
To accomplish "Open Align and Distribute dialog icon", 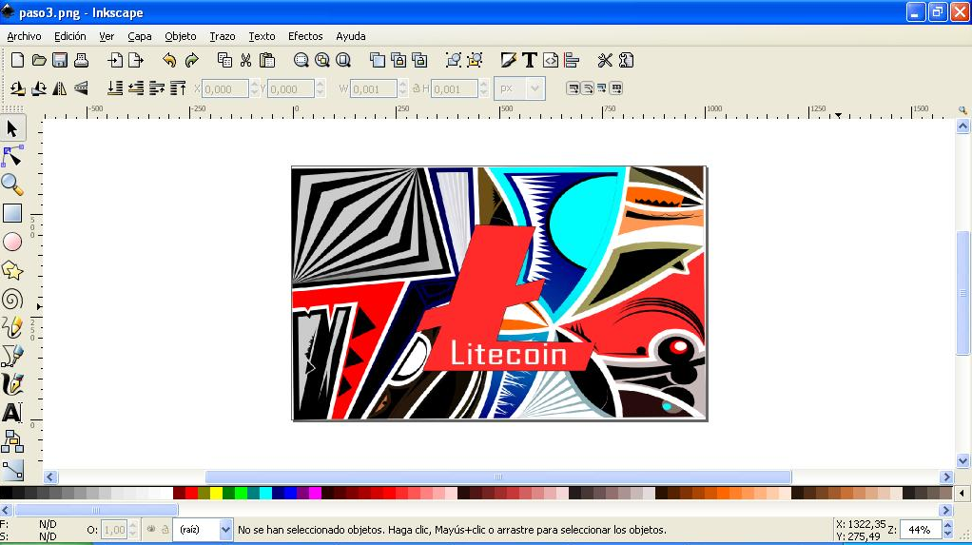I will (572, 60).
